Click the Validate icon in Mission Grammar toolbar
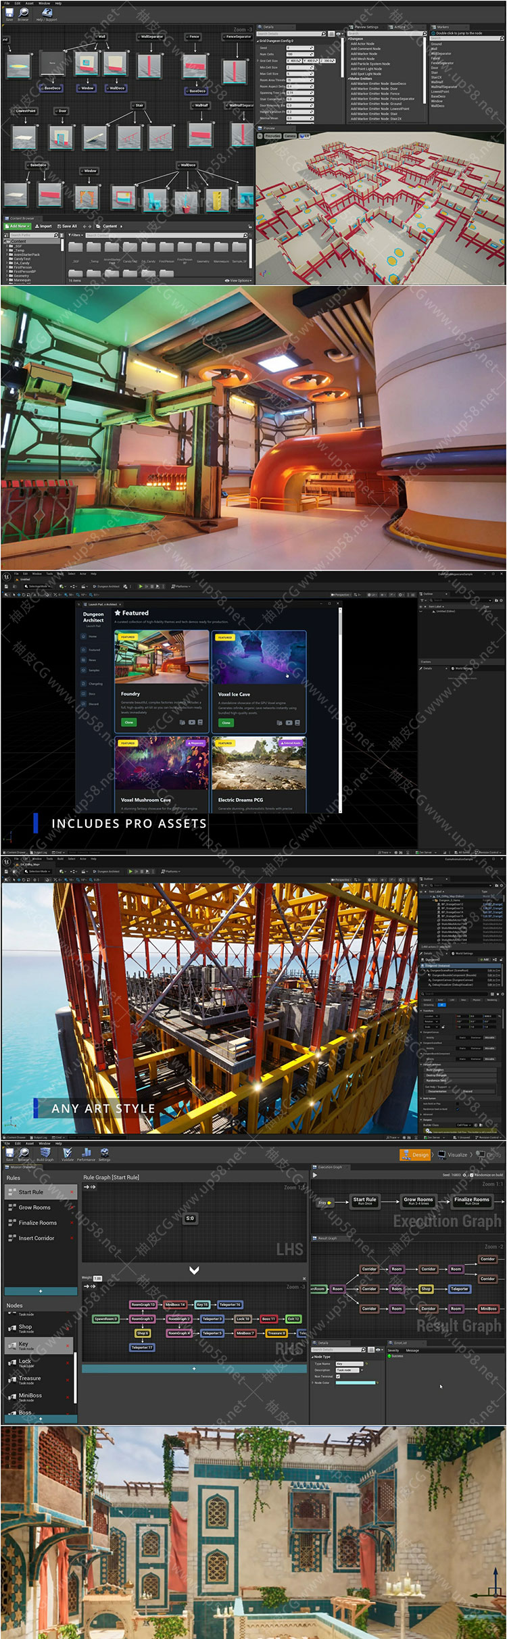Image resolution: width=507 pixels, height=1639 pixels. pos(68,1154)
